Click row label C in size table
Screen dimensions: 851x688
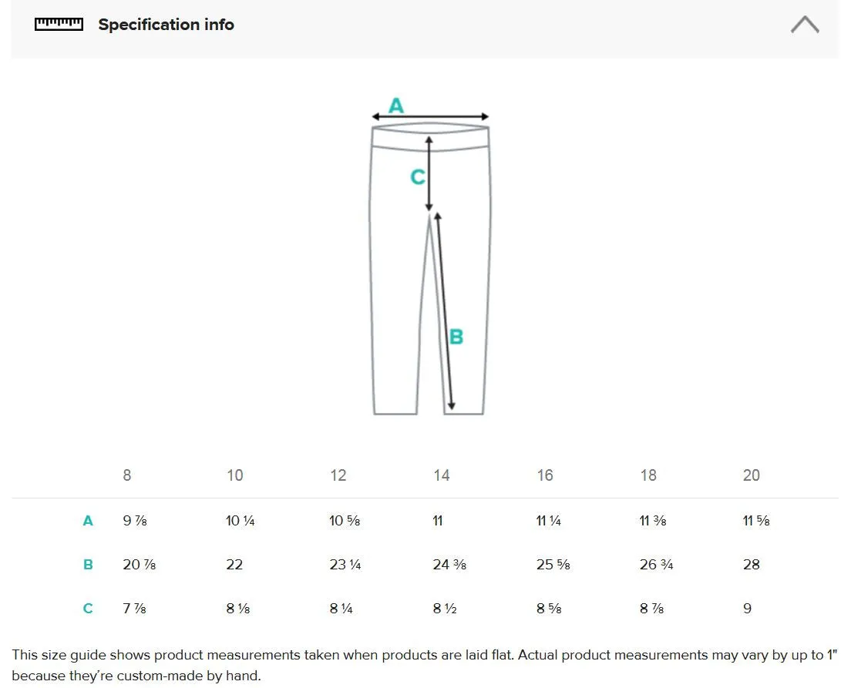(88, 609)
